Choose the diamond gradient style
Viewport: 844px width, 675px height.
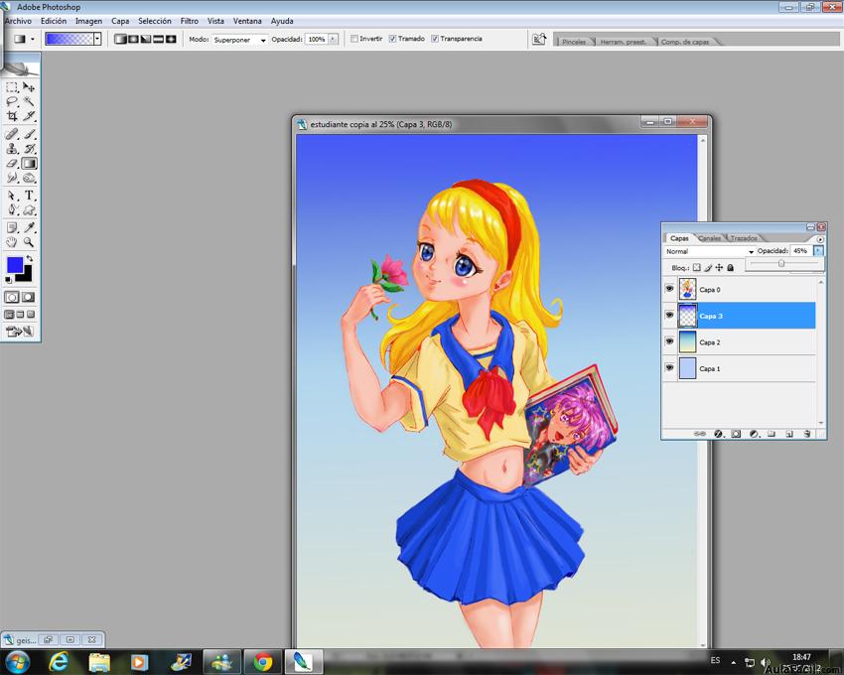click(171, 40)
